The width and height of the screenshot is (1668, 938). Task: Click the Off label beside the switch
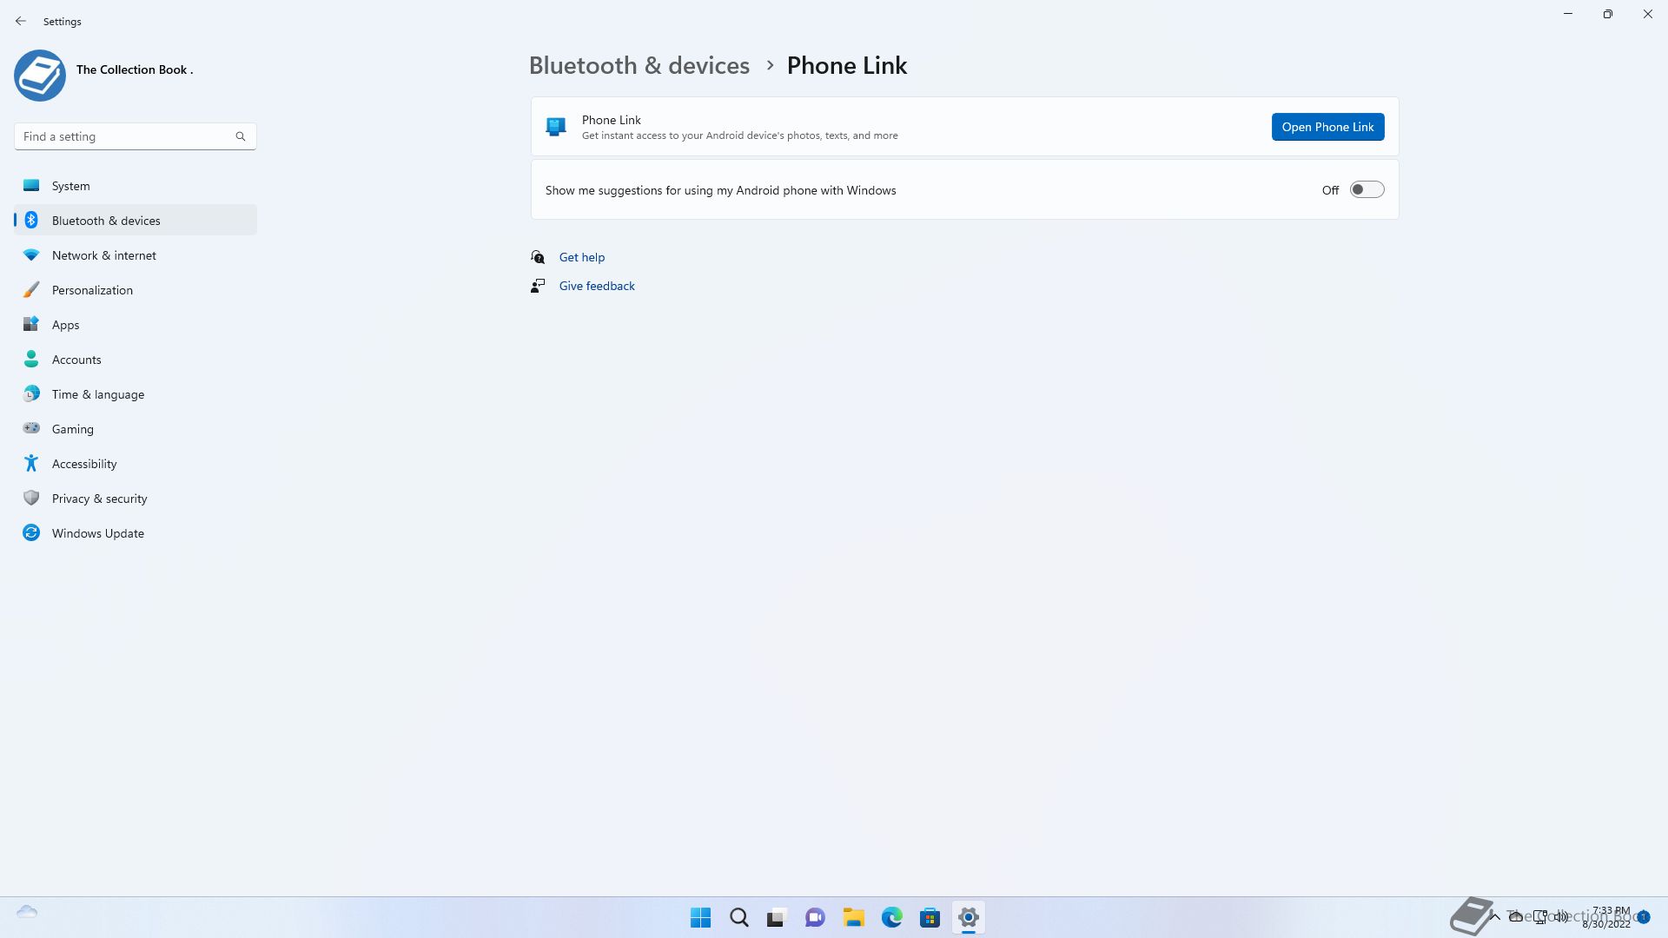point(1330,190)
